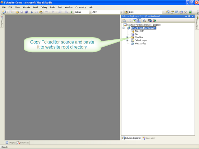Click the Cut scissors icon

(x=32, y=12)
